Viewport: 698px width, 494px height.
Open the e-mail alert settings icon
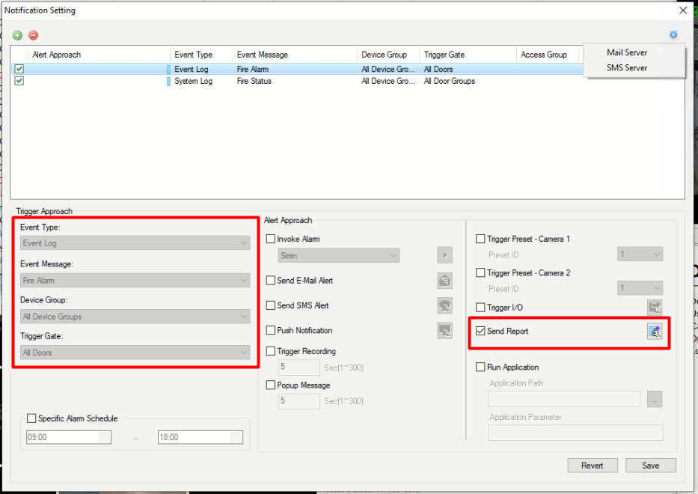(444, 281)
